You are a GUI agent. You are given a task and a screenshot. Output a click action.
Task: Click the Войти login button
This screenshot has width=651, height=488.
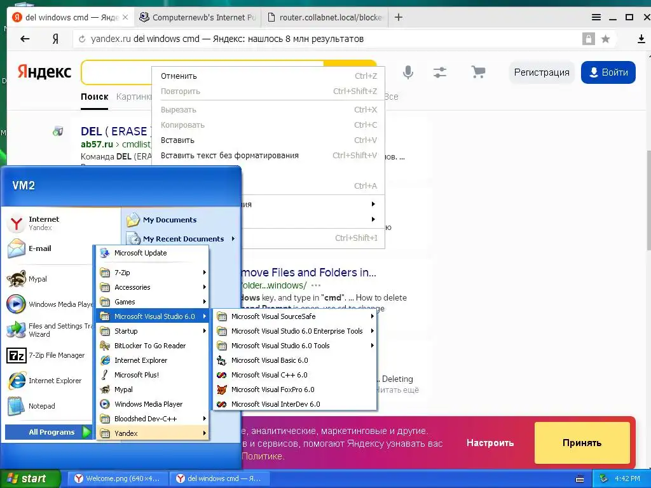[x=608, y=72]
